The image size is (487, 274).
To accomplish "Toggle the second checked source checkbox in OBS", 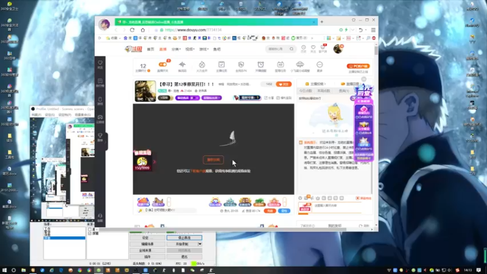I will coord(89,233).
